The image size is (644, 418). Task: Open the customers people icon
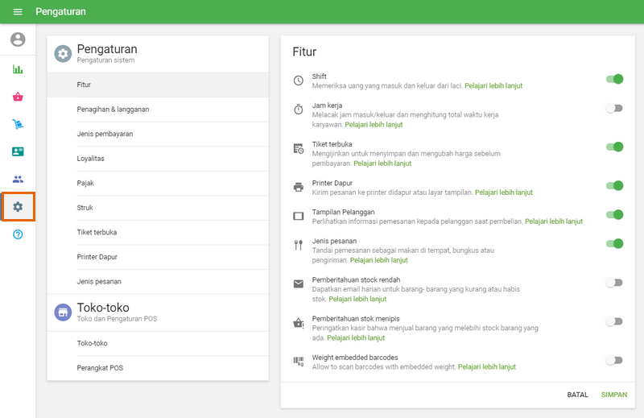coord(18,179)
